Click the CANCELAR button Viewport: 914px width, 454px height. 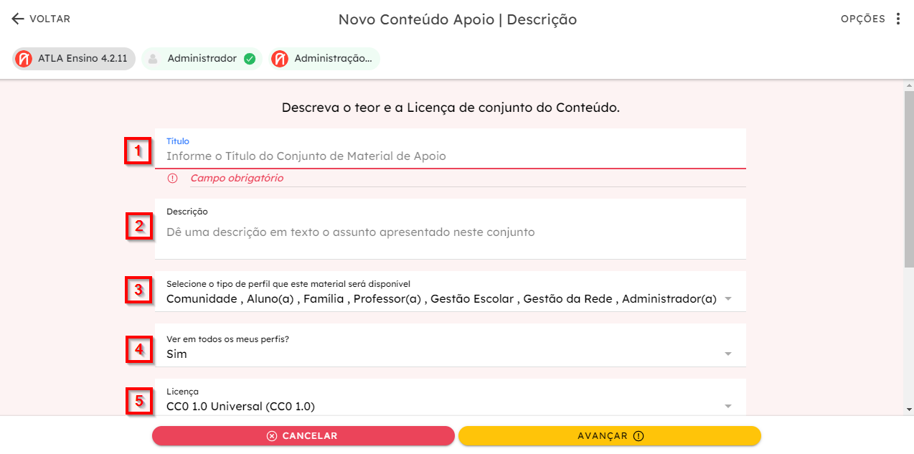point(303,436)
